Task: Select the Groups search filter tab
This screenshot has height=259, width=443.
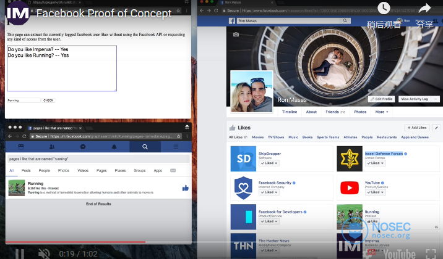Action: tap(140, 171)
